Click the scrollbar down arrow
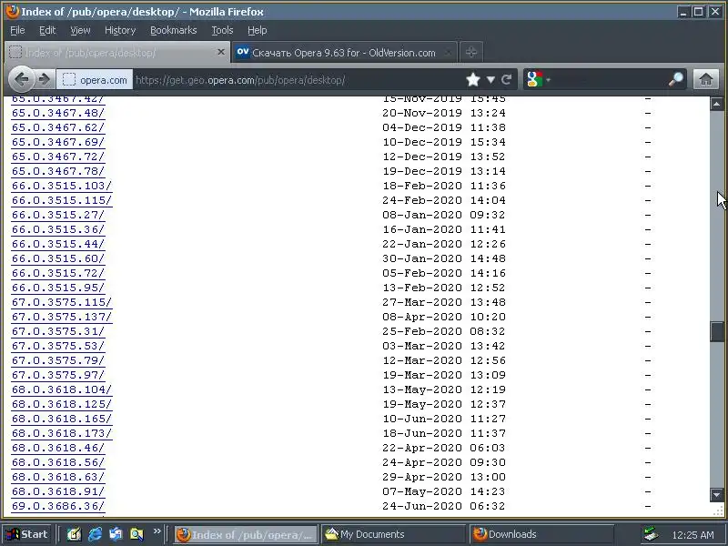Image resolution: width=728 pixels, height=546 pixels. (716, 495)
